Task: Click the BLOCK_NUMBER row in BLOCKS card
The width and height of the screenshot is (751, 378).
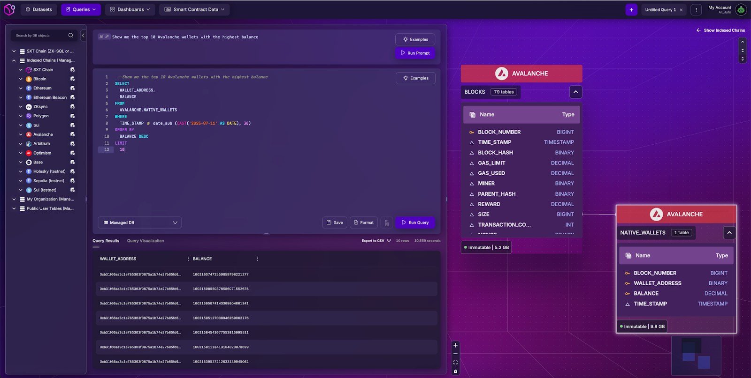Action: (x=521, y=132)
